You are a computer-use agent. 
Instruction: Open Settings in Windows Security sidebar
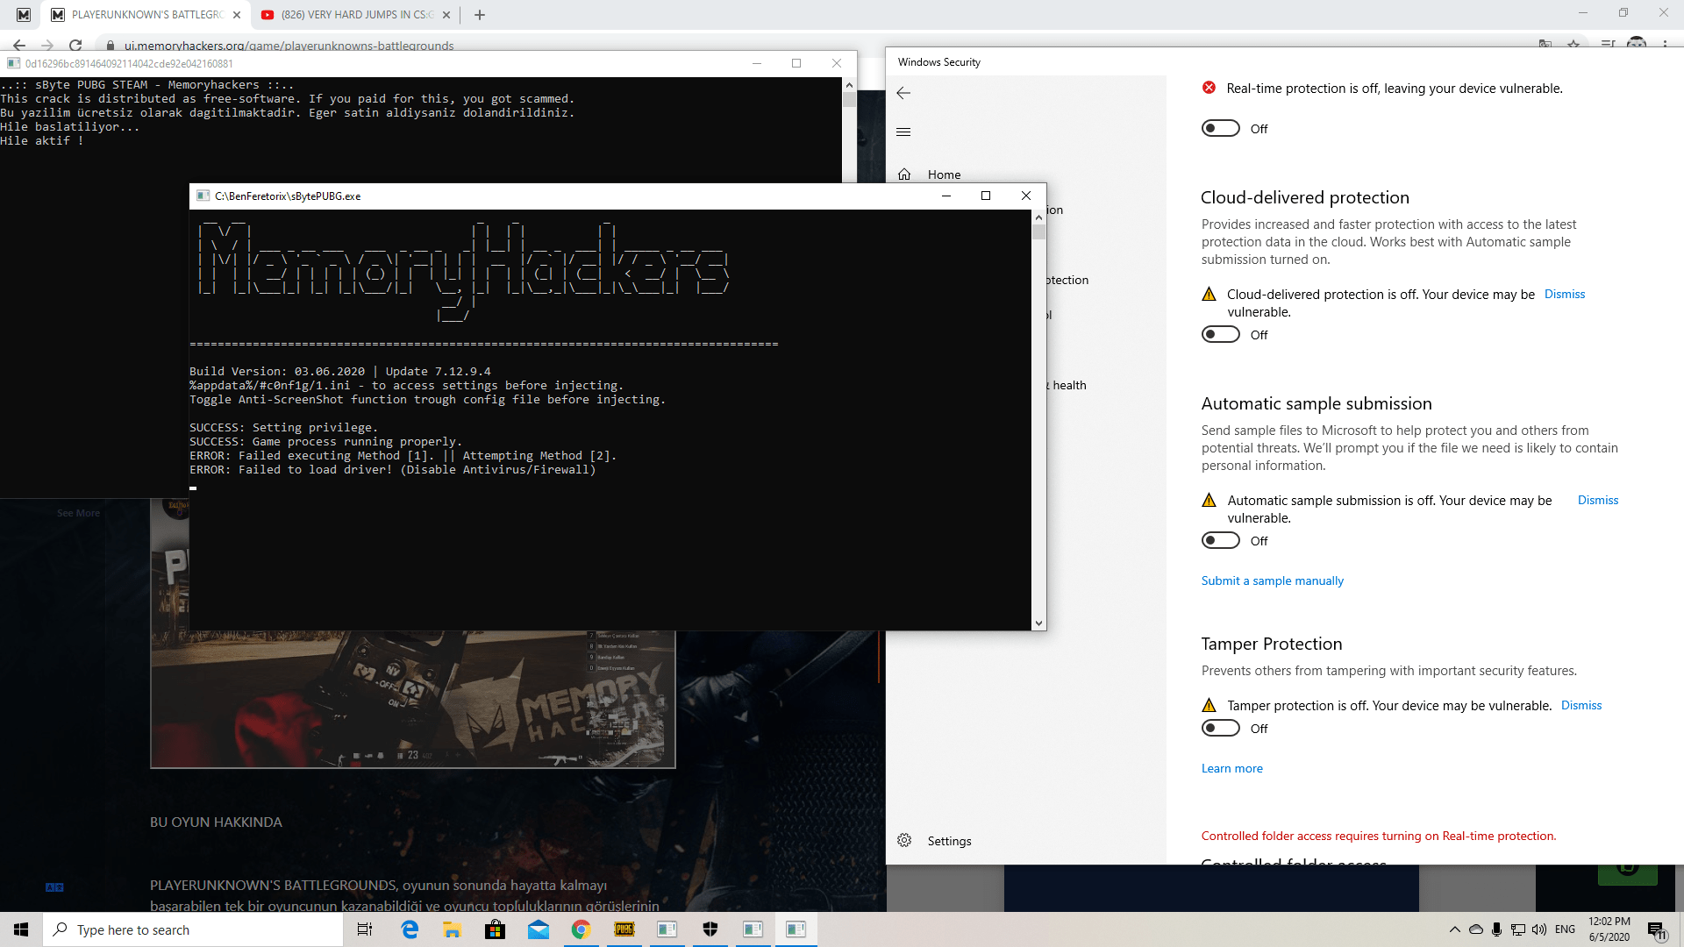pos(949,841)
